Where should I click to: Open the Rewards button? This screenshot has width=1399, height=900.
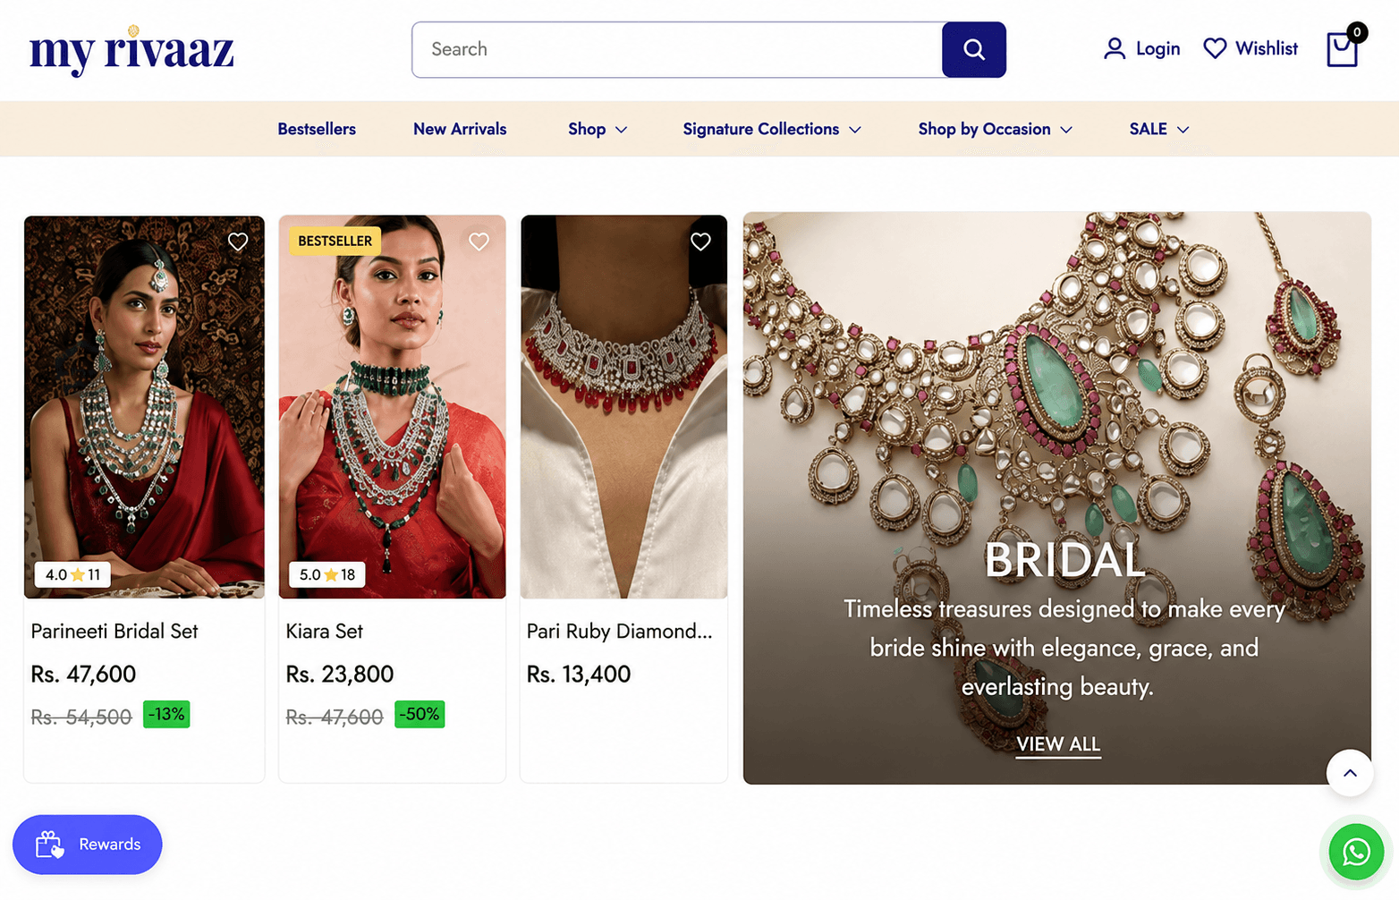pyautogui.click(x=87, y=845)
